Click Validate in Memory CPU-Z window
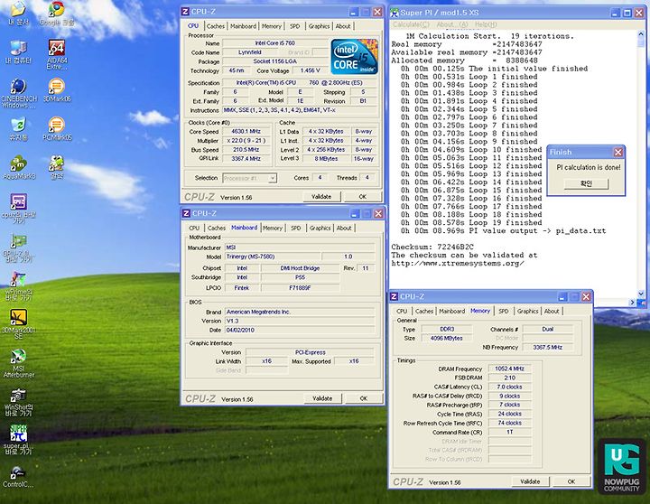This screenshot has width=650, height=504. [530, 481]
